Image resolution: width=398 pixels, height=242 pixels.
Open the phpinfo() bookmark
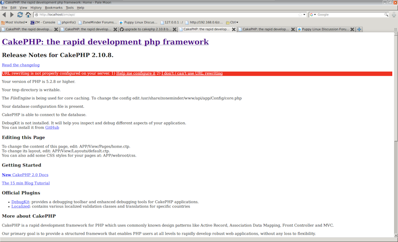pos(67,22)
